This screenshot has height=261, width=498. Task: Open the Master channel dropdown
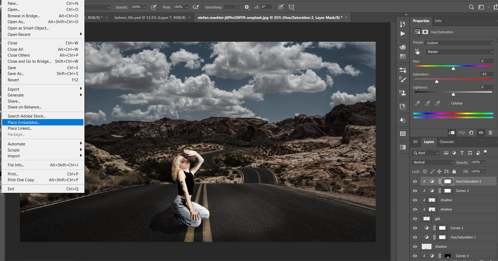pyautogui.click(x=459, y=52)
